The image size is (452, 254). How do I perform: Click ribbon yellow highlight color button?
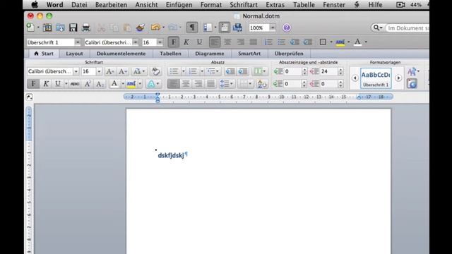131,84
